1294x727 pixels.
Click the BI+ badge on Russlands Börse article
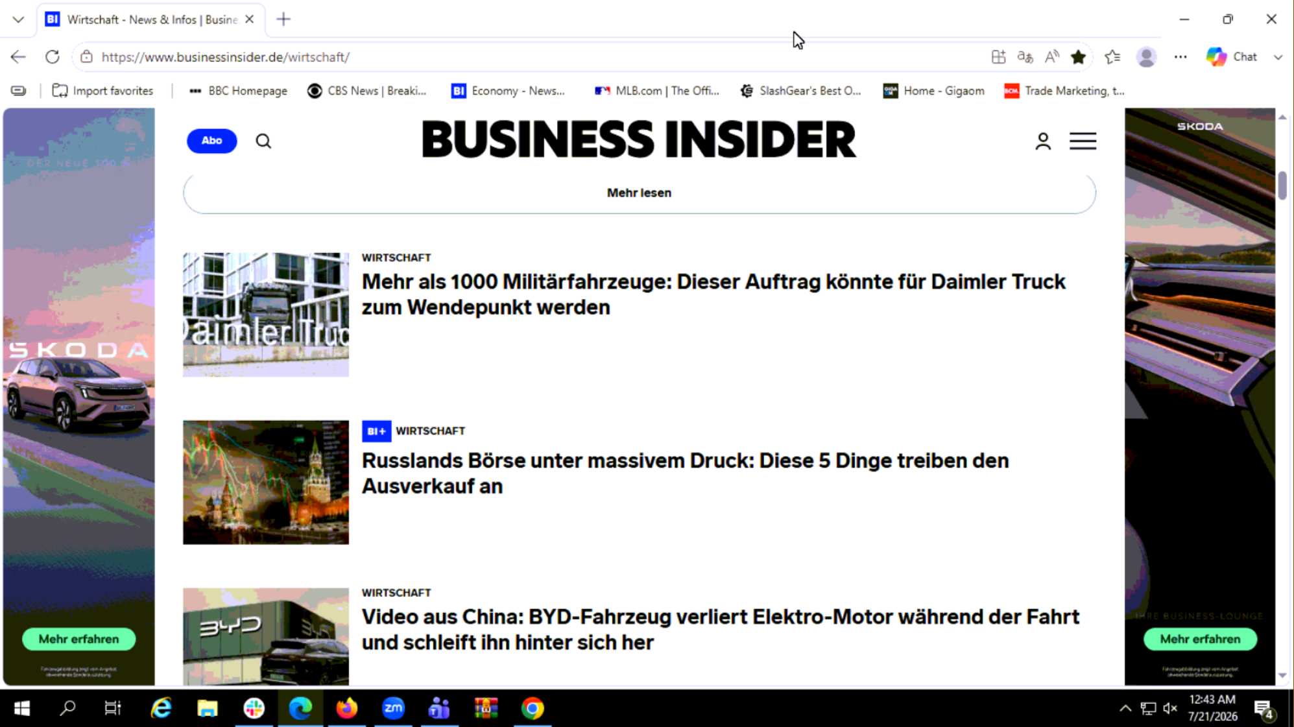[376, 431]
